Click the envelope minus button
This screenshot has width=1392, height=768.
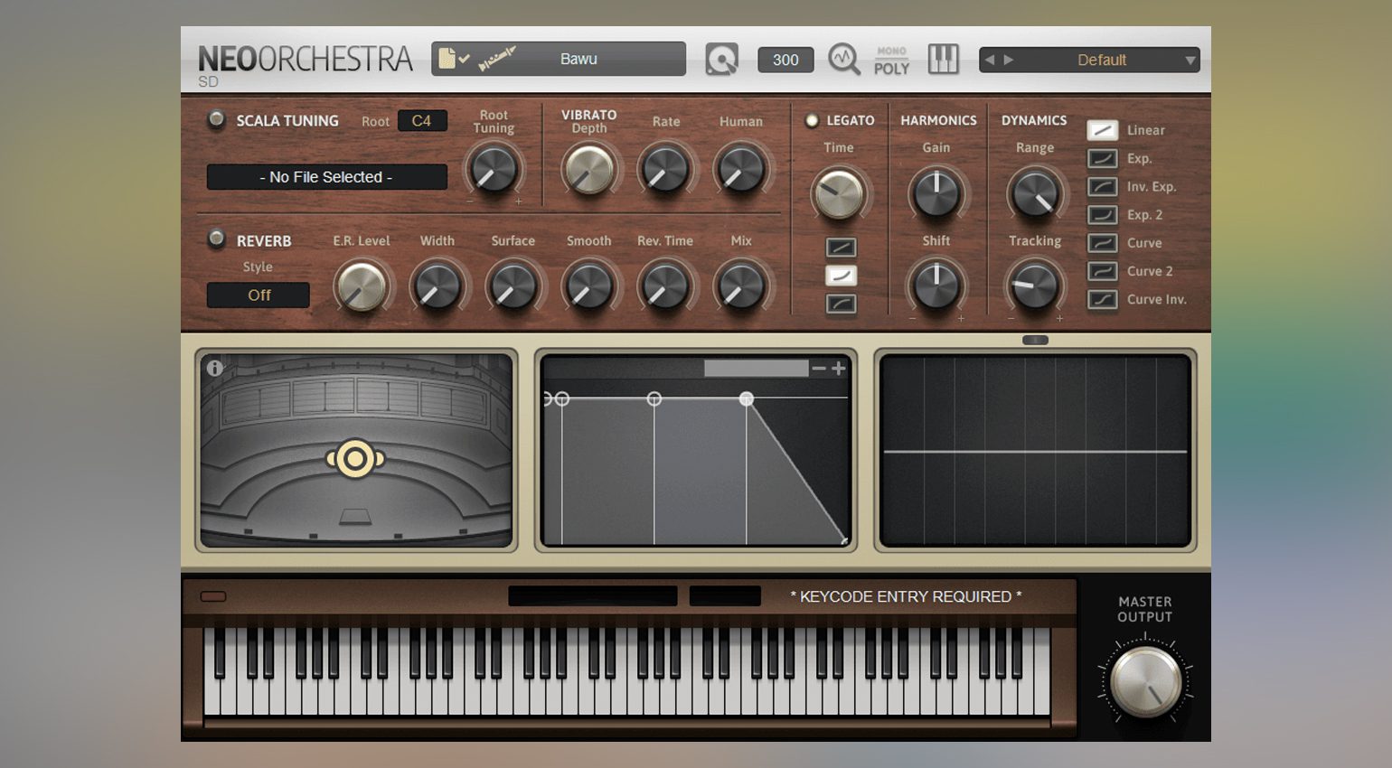[818, 368]
